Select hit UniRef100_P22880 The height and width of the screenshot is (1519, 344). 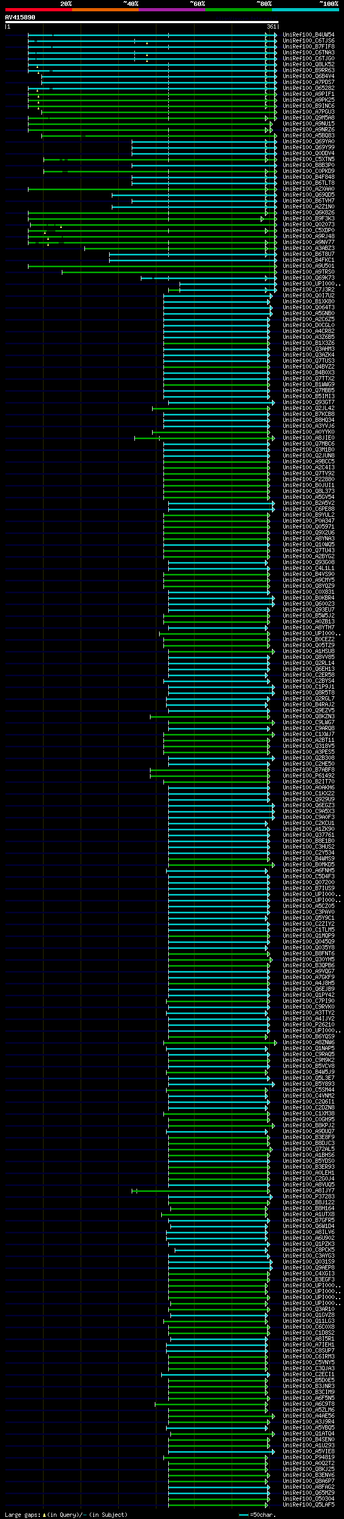(309, 480)
